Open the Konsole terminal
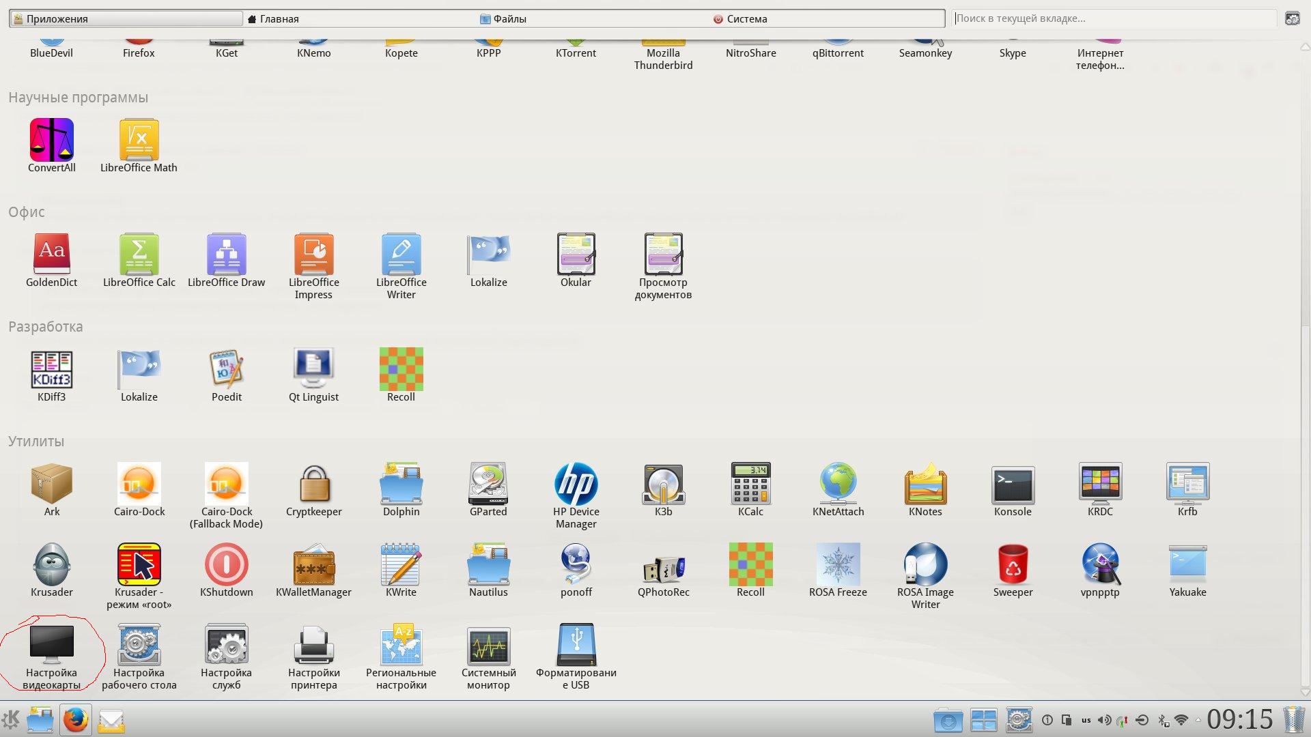 coord(1013,485)
